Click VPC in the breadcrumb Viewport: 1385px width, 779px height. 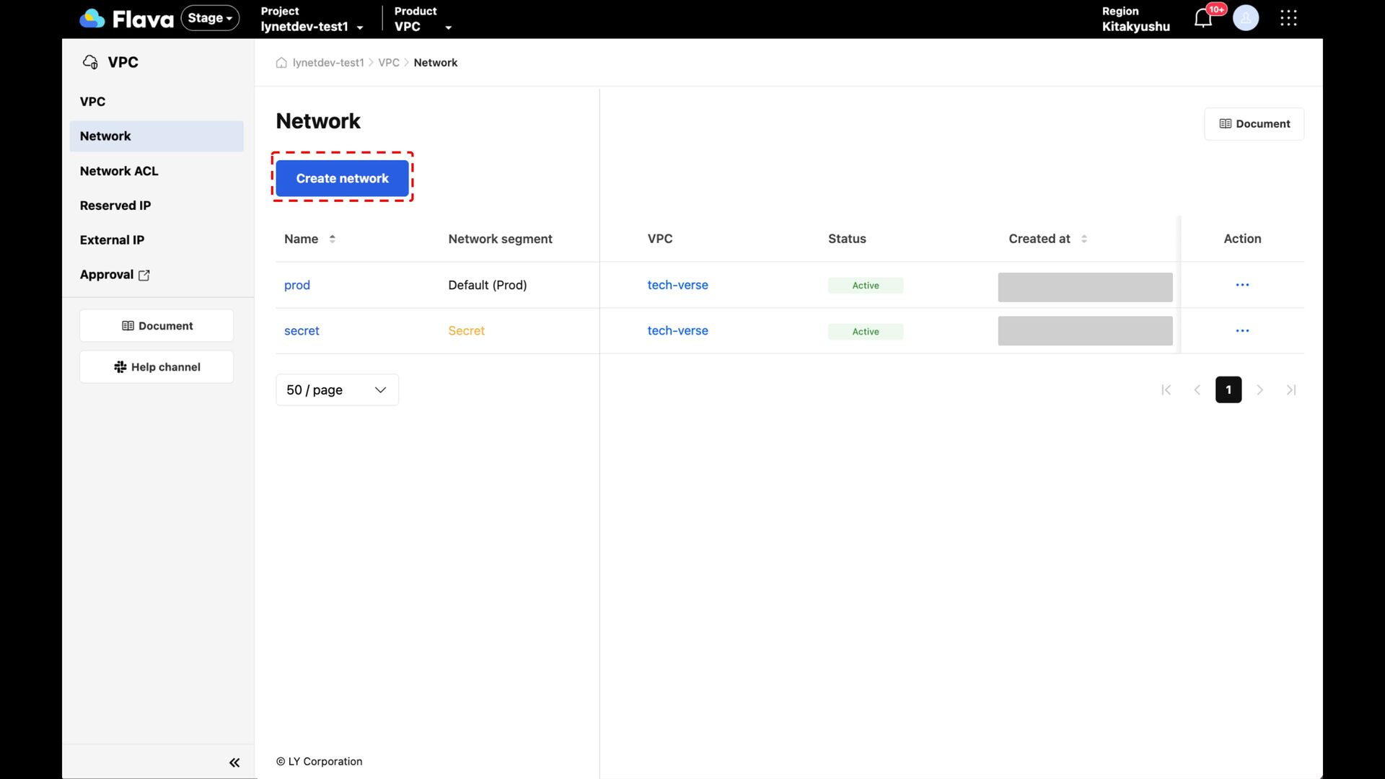tap(389, 63)
